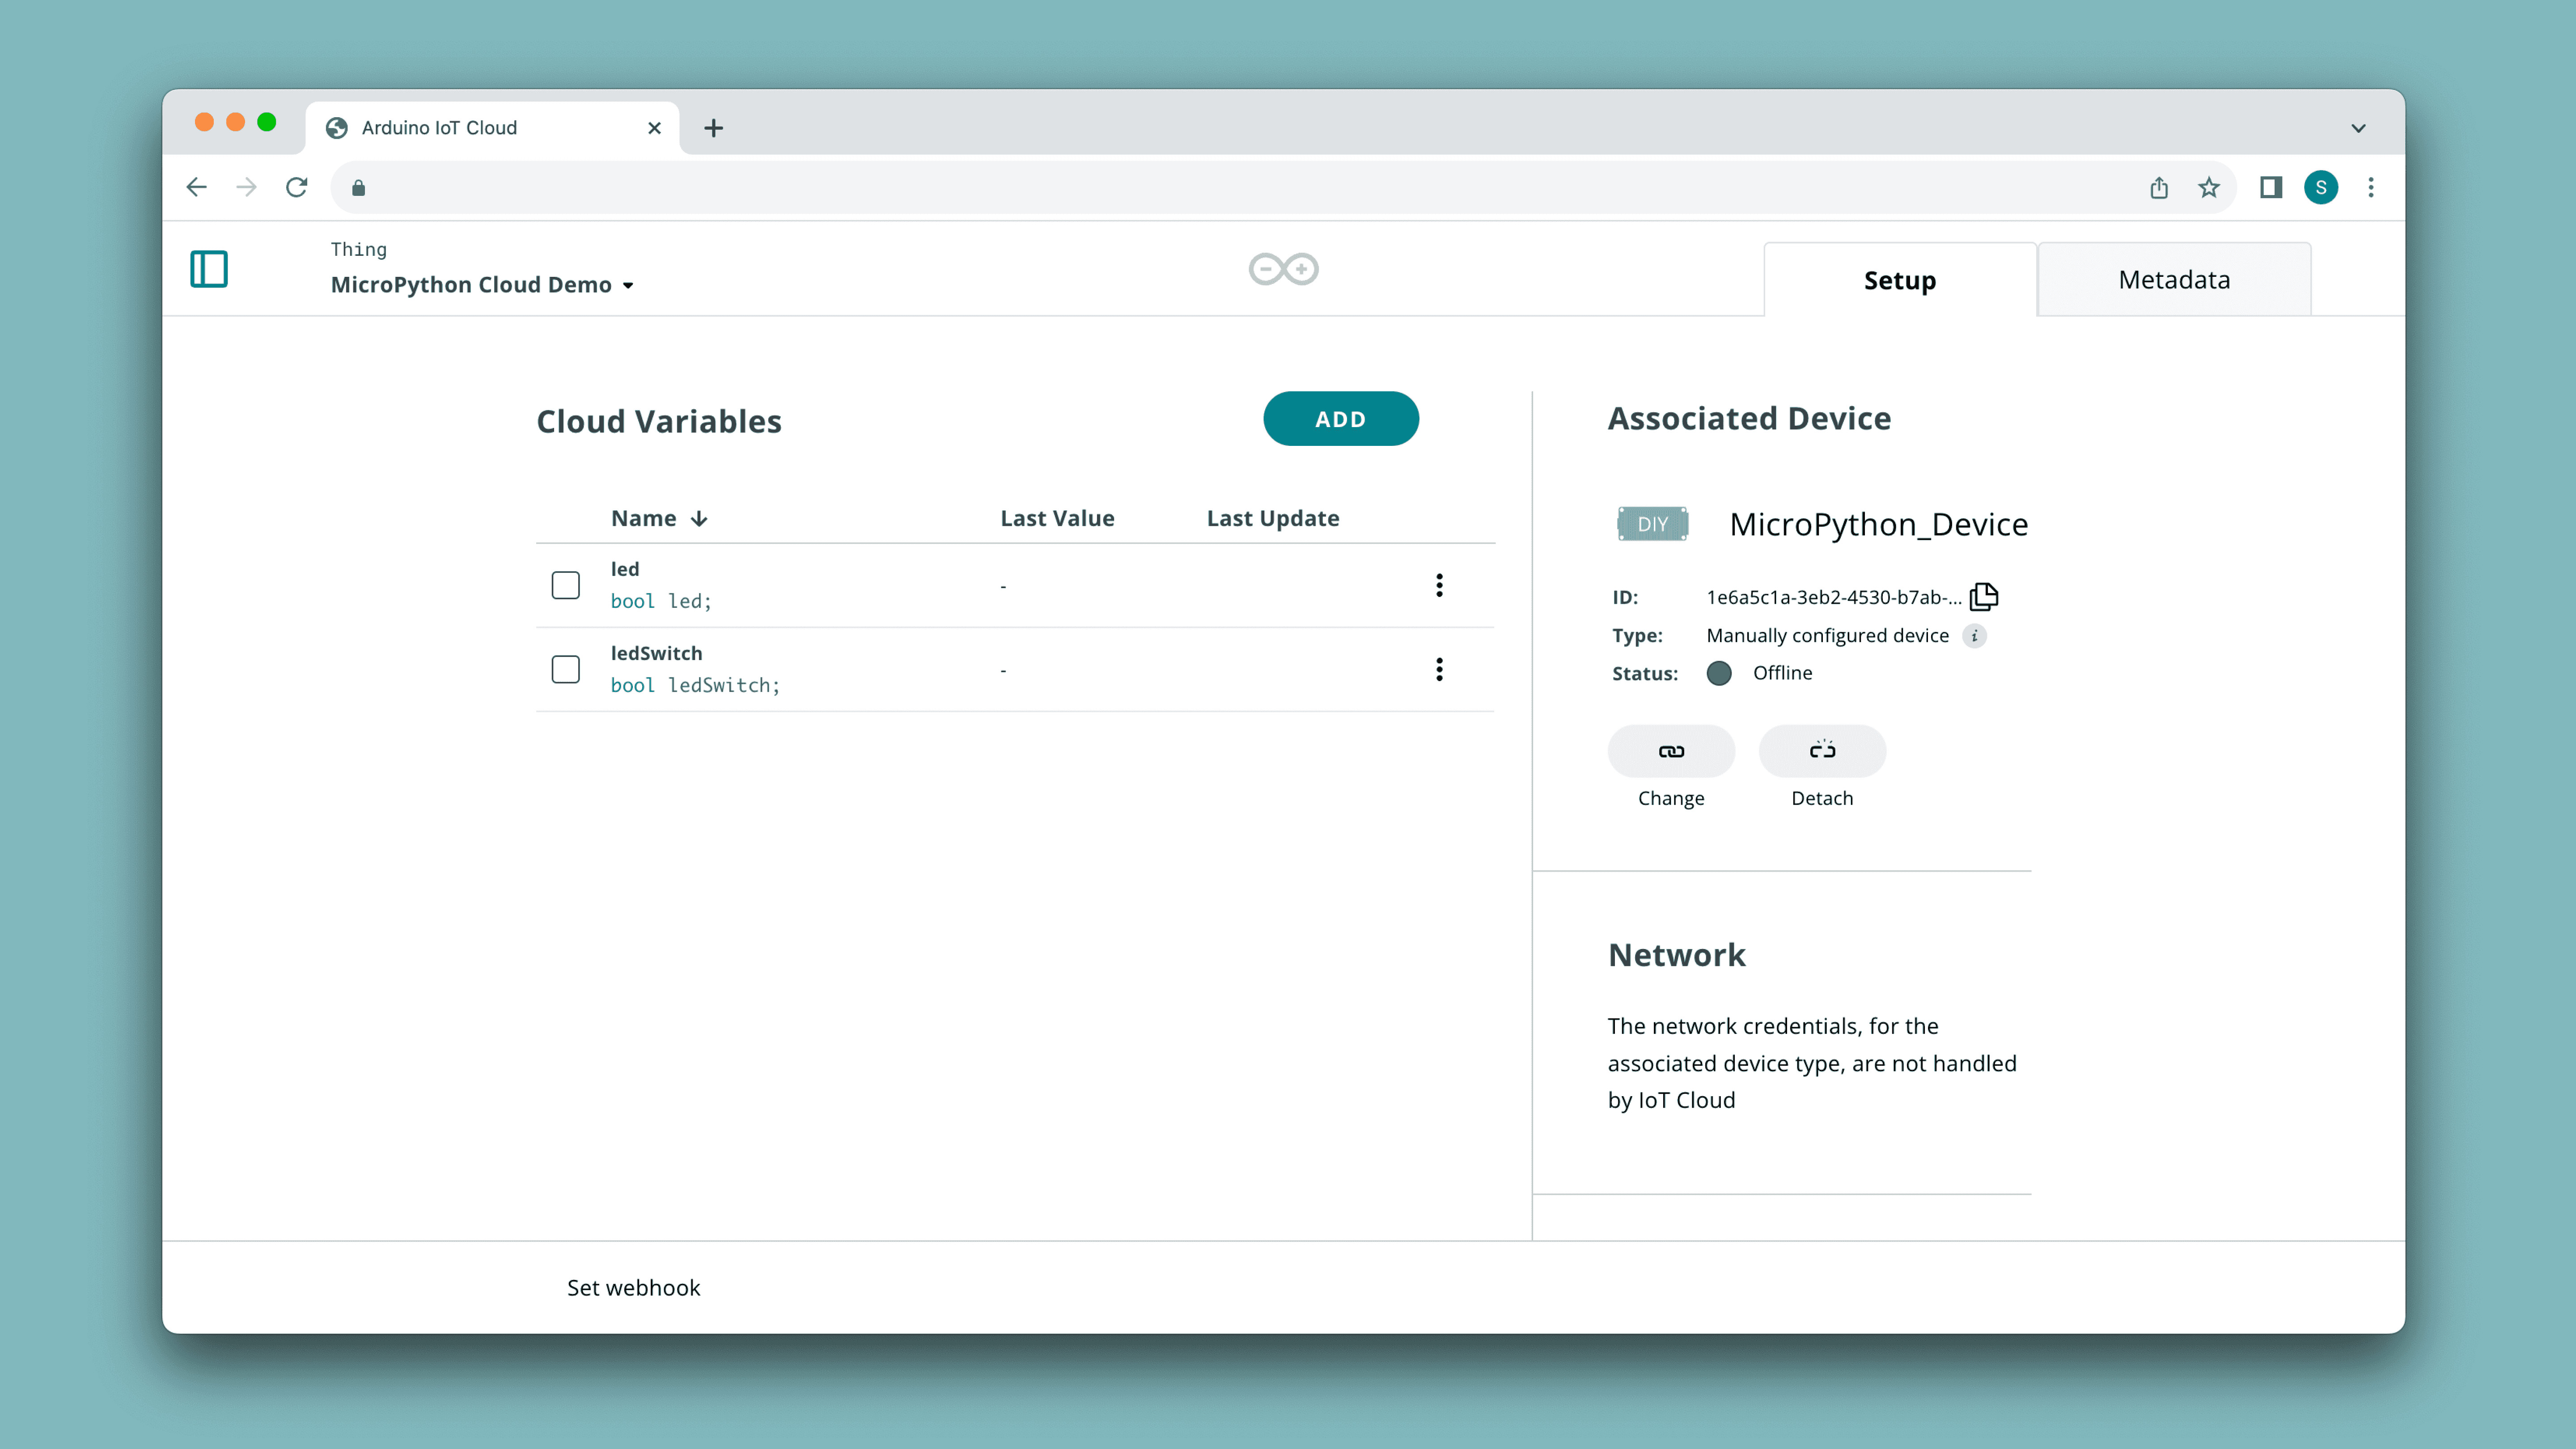
Task: Open options menu for ledSwitch variable
Action: pos(1439,669)
